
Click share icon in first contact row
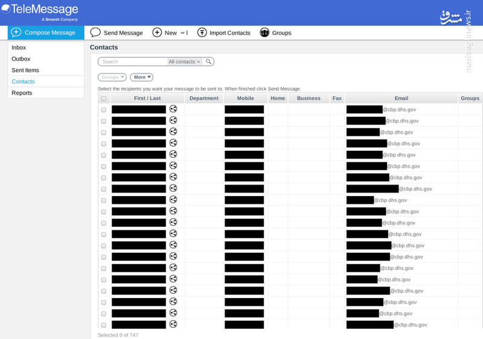pos(173,109)
